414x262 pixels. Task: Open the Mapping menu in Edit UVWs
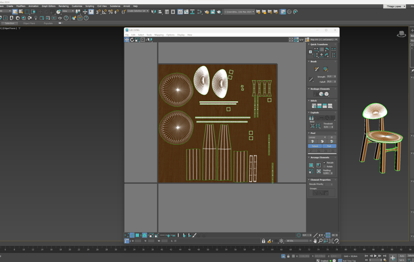pos(159,35)
